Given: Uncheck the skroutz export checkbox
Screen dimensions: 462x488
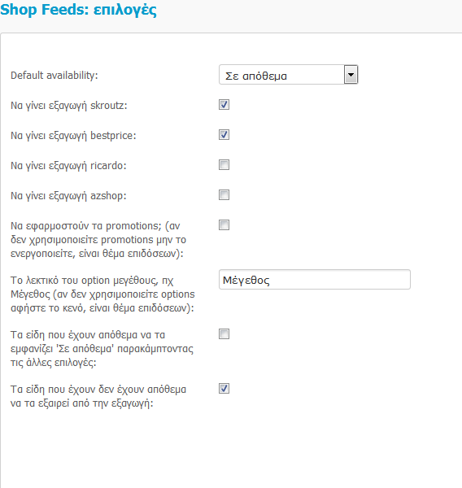Looking at the screenshot, I should pos(224,105).
